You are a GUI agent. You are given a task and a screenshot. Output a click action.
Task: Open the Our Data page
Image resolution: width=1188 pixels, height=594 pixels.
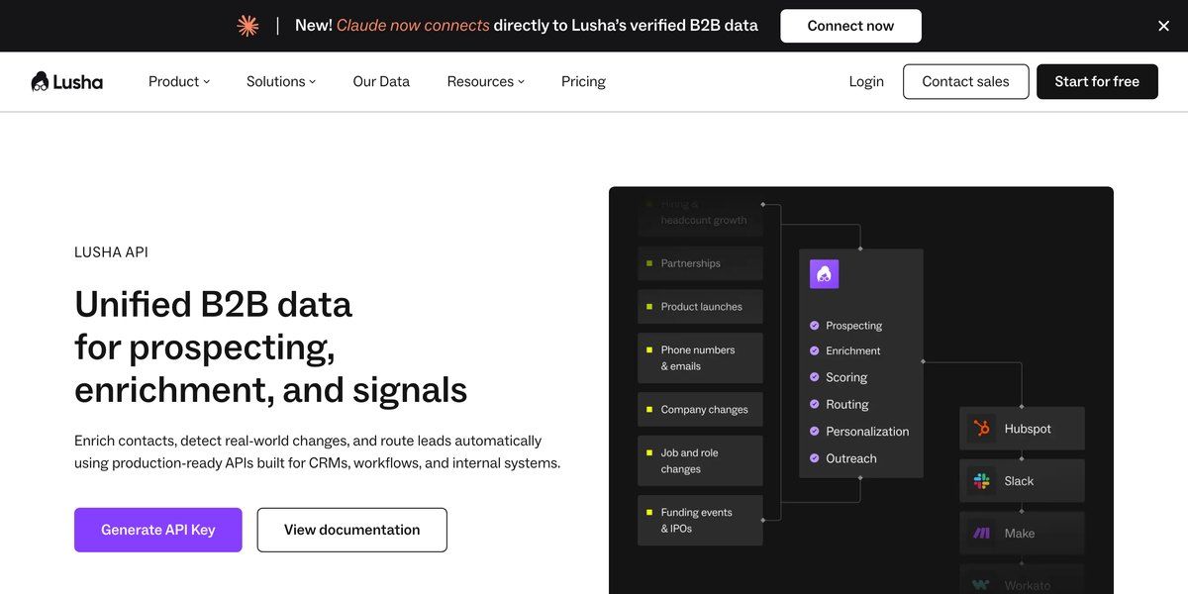point(381,81)
